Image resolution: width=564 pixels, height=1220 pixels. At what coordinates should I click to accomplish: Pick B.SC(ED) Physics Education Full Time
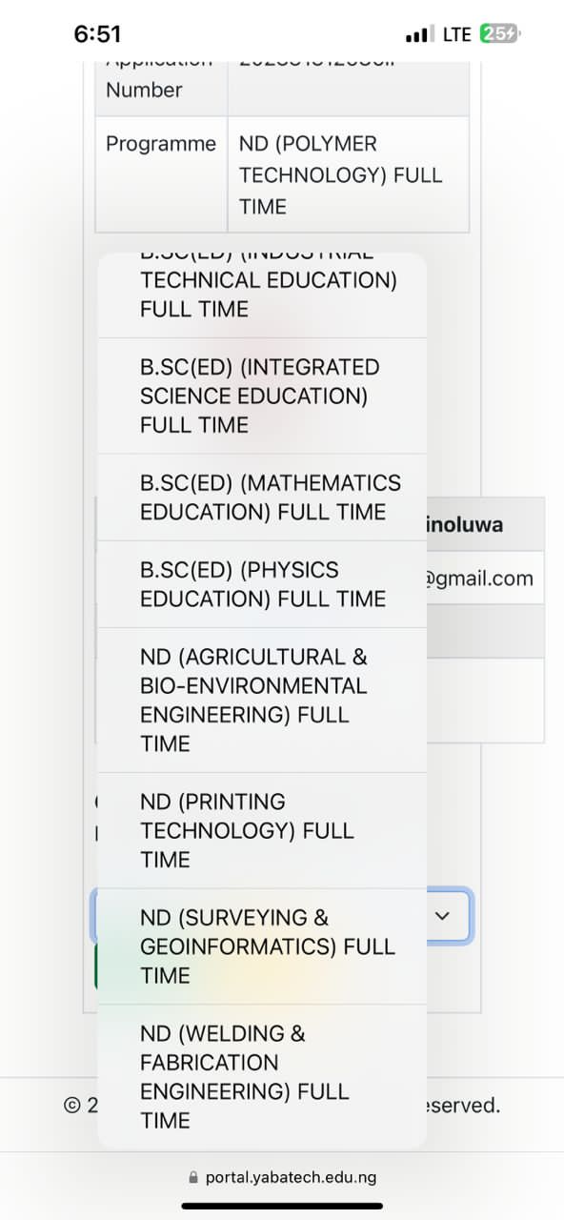point(262,584)
